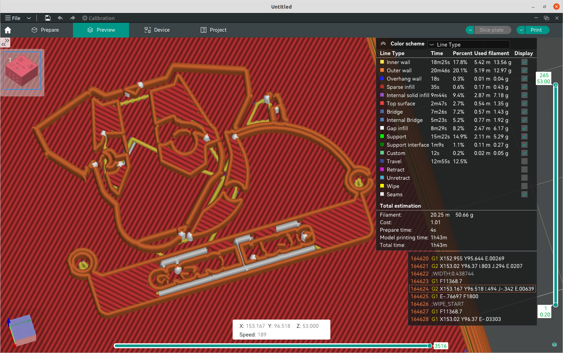Toggle Outer wall display checkbox

click(x=524, y=70)
